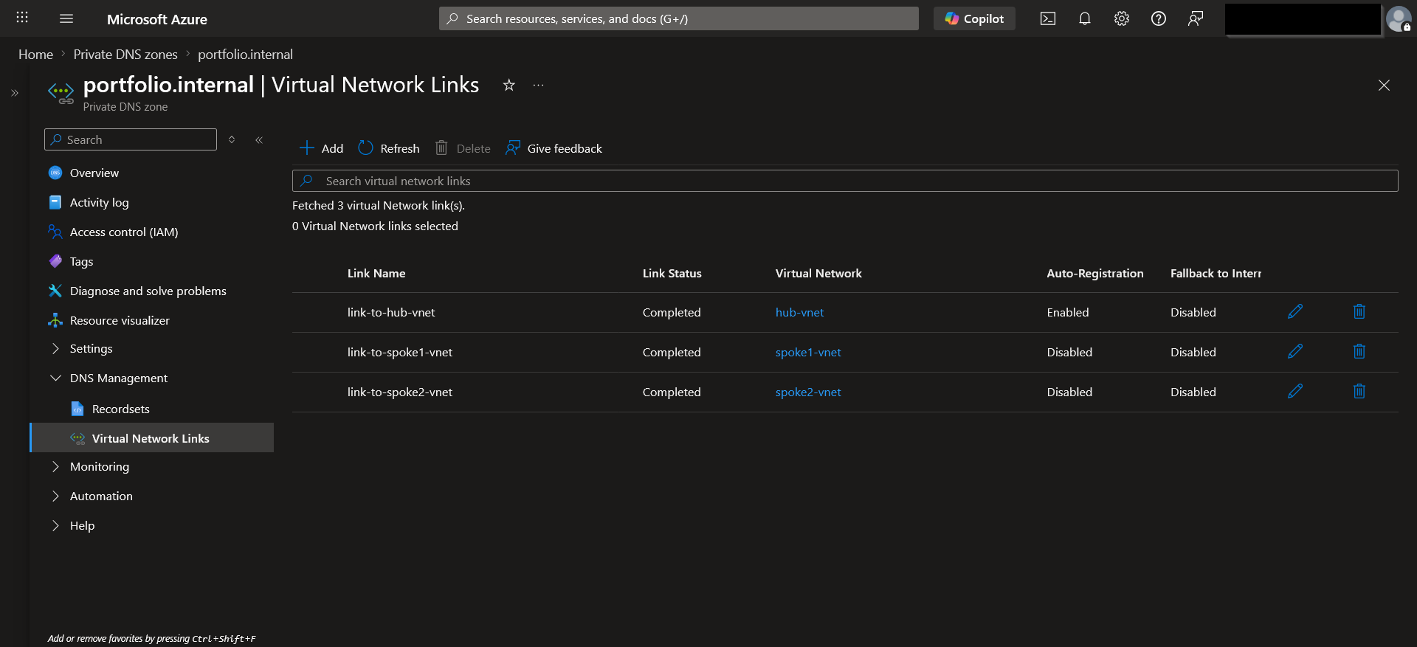
Task: Open the more options ellipsis by title
Action: pyautogui.click(x=539, y=85)
